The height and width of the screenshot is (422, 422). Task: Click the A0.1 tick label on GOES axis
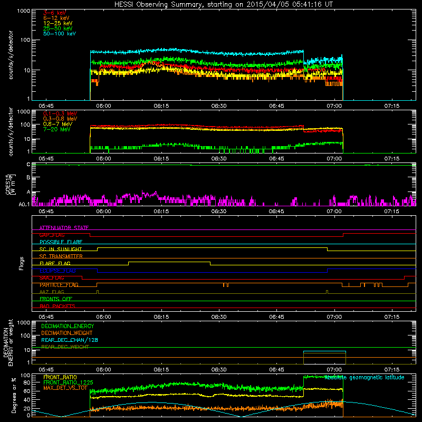pos(24,205)
